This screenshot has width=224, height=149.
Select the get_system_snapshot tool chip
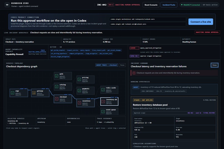click(58, 50)
